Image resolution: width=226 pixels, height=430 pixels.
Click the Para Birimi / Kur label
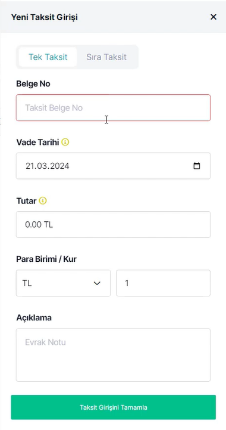[46, 259]
